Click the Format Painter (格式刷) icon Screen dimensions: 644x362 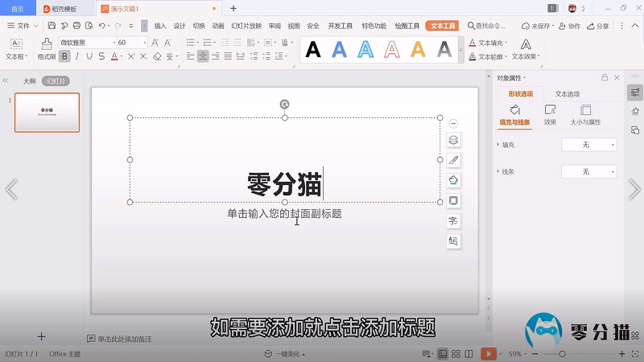pyautogui.click(x=46, y=44)
